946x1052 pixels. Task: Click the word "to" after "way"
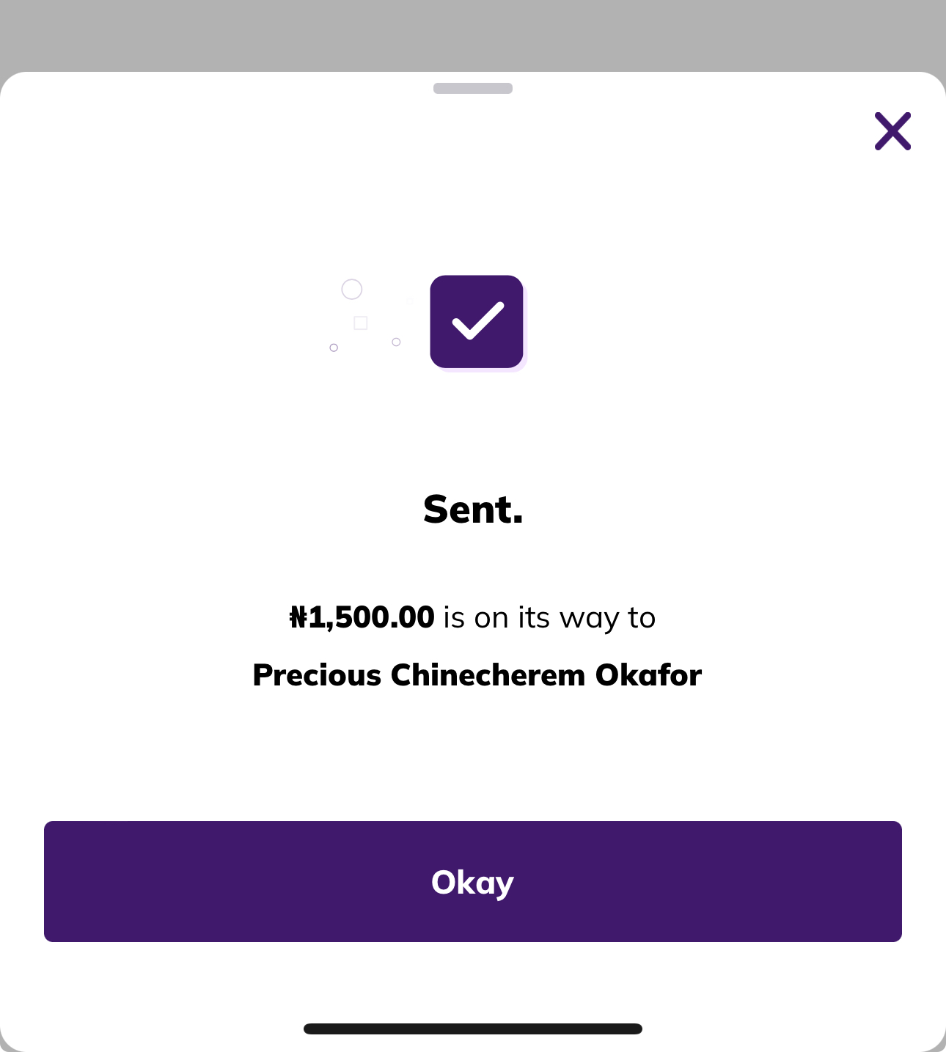pyautogui.click(x=642, y=618)
